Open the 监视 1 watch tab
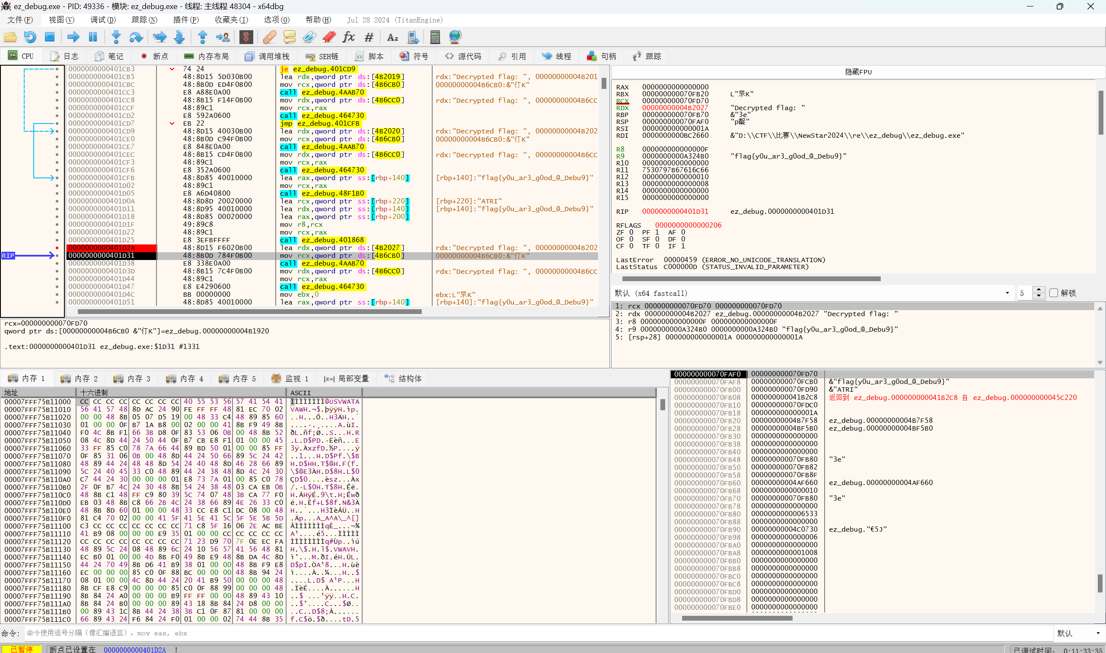The width and height of the screenshot is (1106, 653). 290,378
